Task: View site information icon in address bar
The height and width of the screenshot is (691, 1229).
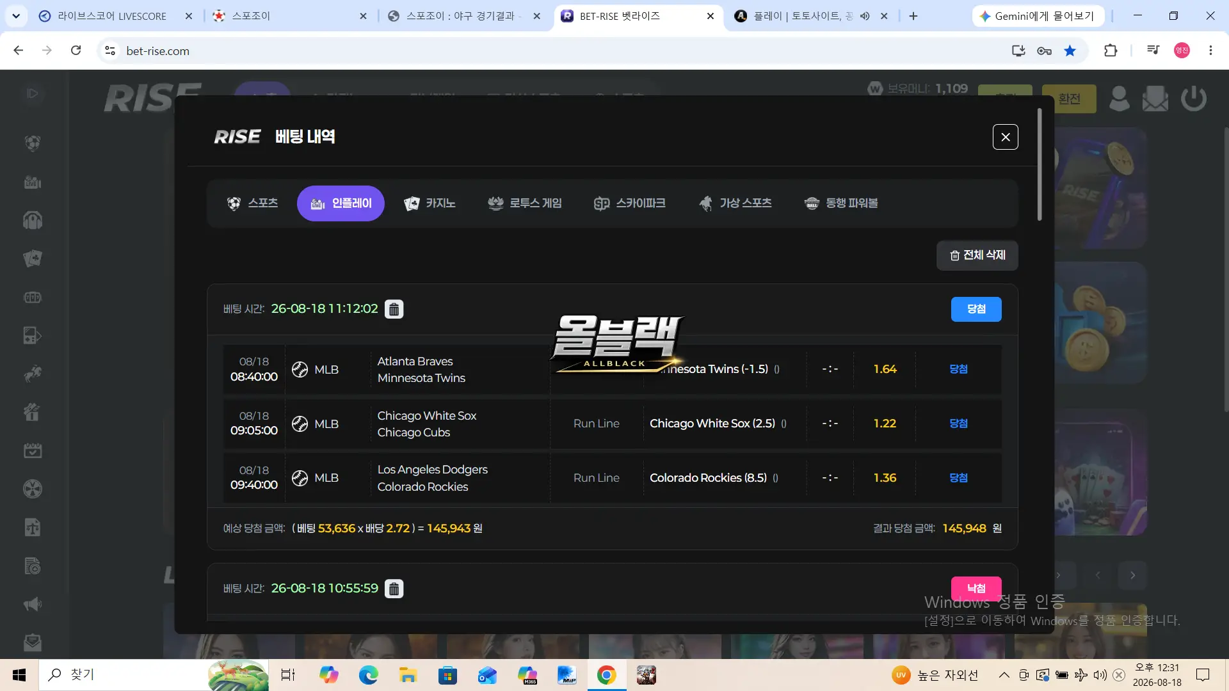Action: [110, 51]
